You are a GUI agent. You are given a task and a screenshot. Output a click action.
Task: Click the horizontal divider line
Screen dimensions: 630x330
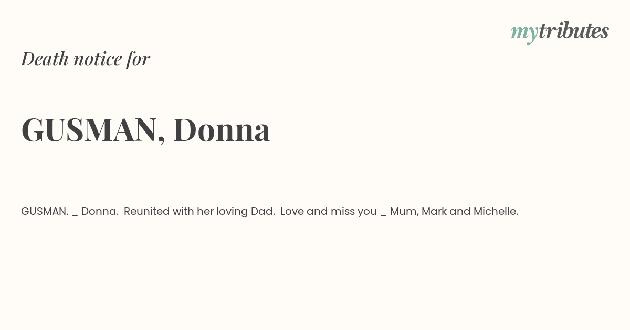[315, 186]
